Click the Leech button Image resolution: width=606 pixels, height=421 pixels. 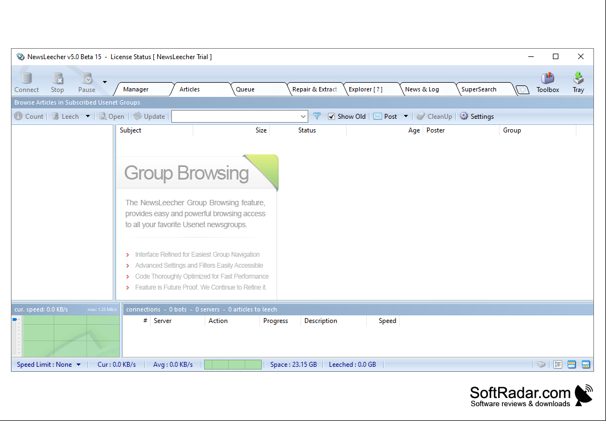click(66, 117)
